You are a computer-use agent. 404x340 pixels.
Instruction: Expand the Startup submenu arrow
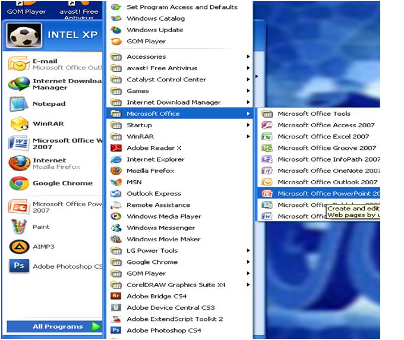(248, 125)
